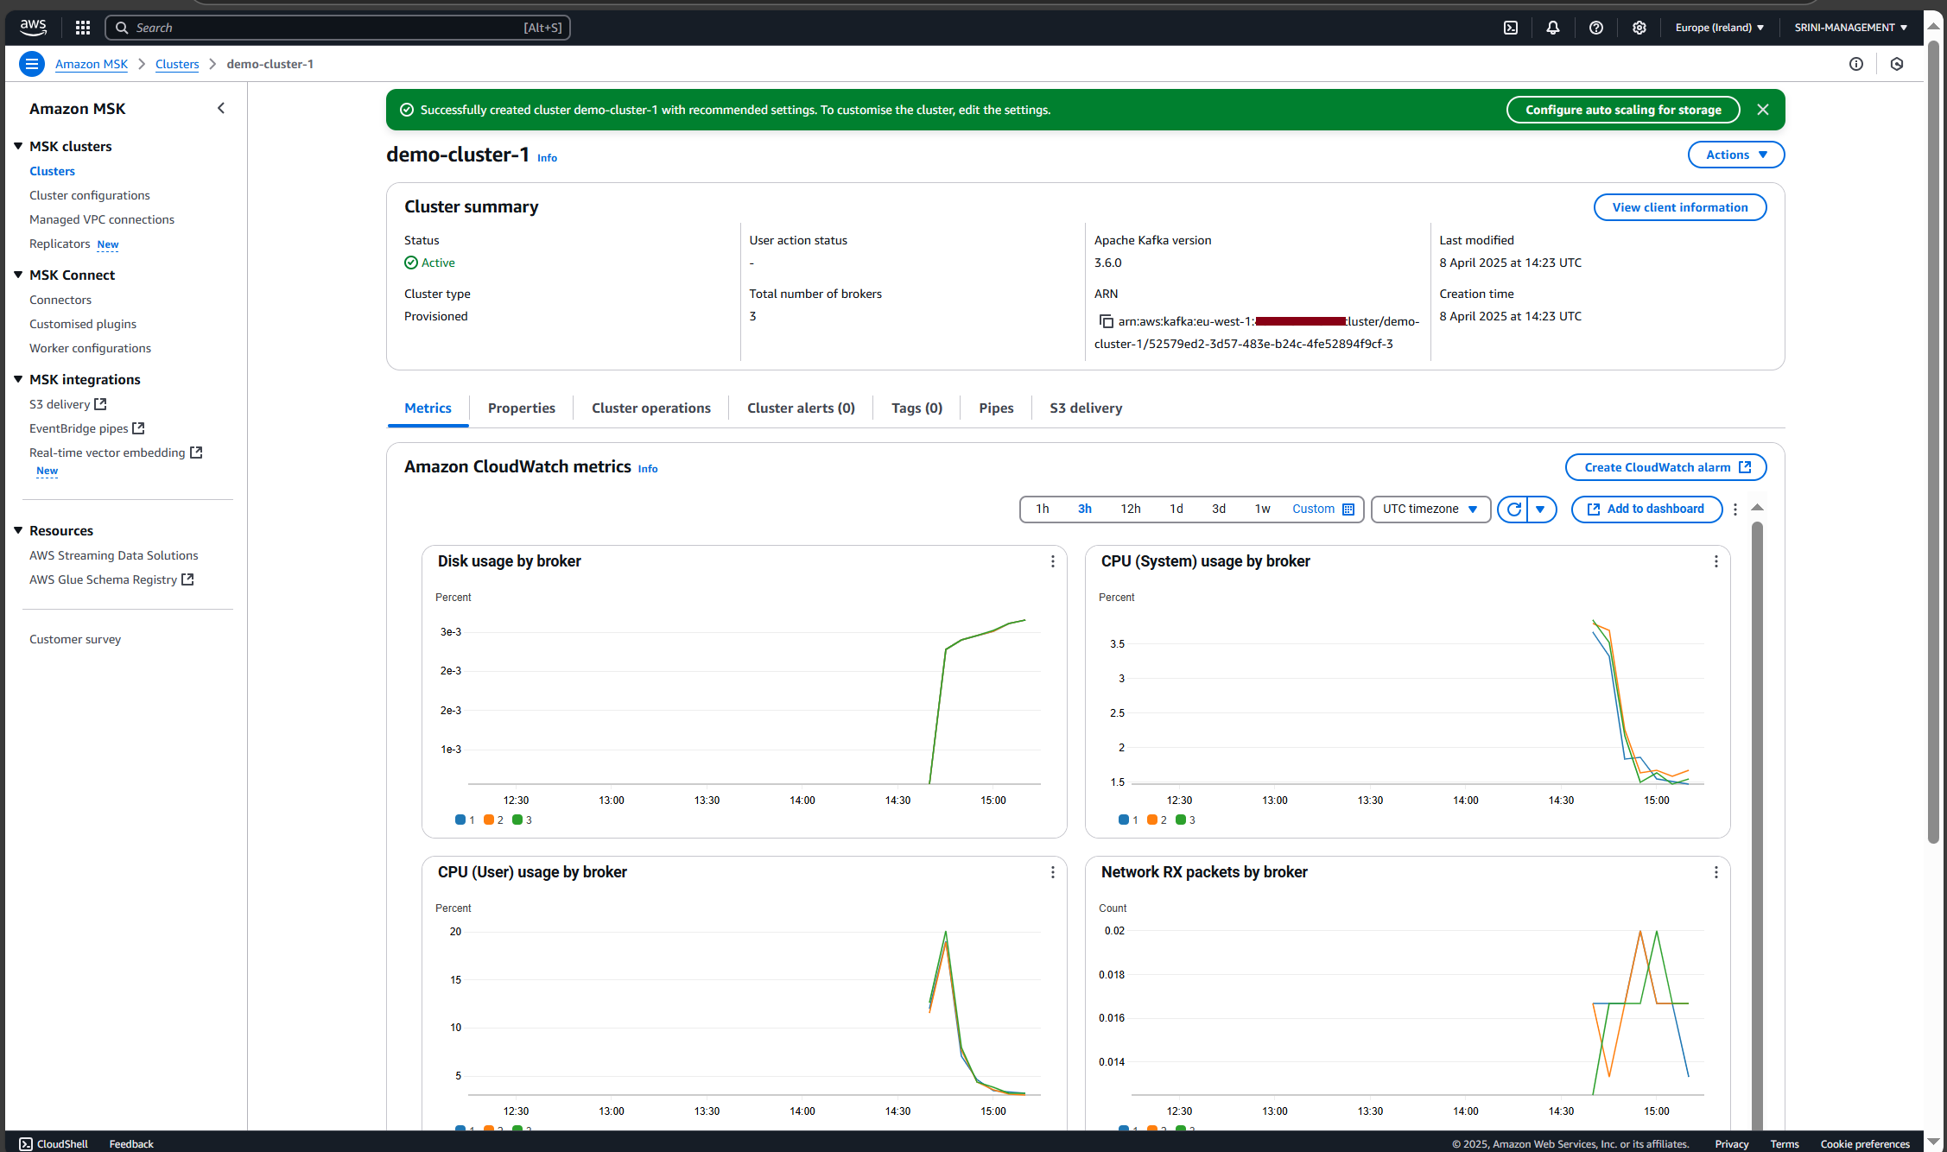The height and width of the screenshot is (1152, 1947).
Task: Switch to the Pipes tab
Action: click(996, 408)
